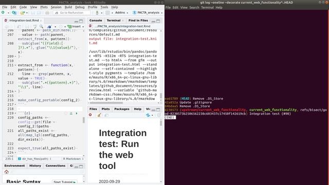329x185 pixels.
Task: Open New Project icon in RStudio toolbar
Action: click(14, 13)
